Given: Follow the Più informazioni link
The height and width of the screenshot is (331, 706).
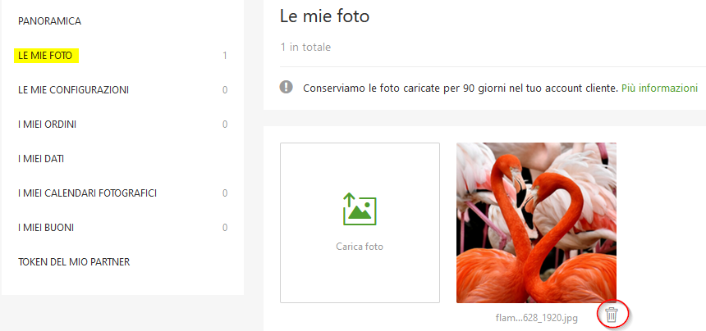Looking at the screenshot, I should coord(660,88).
